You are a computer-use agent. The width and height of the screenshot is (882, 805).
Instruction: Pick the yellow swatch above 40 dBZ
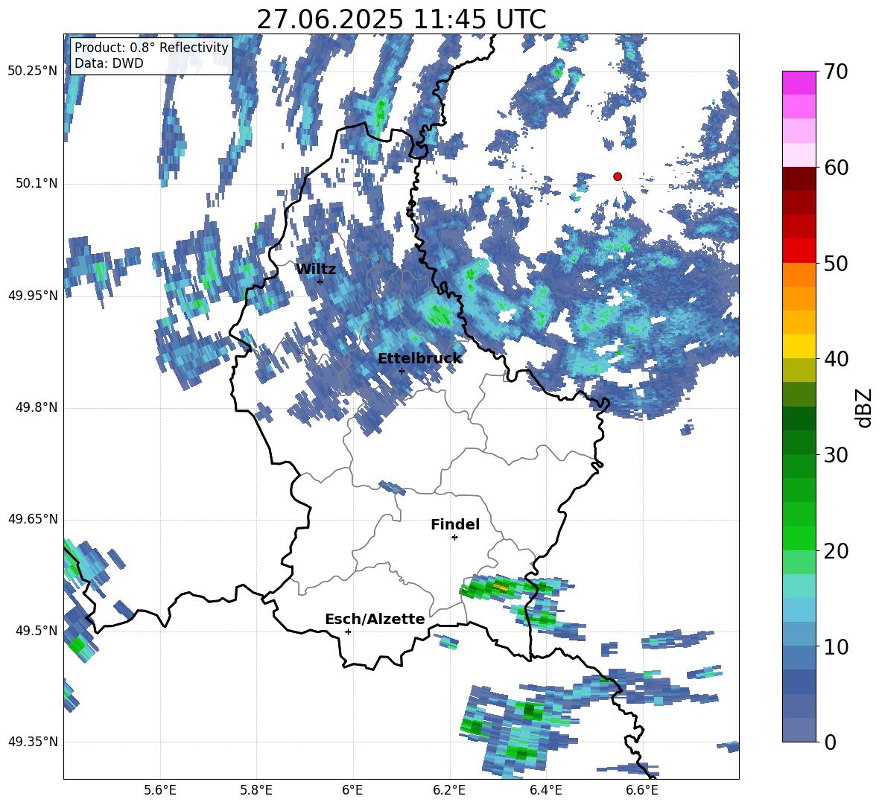[799, 347]
